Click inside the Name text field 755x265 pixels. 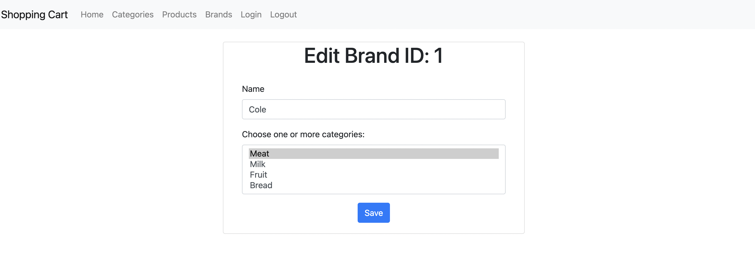click(x=373, y=109)
